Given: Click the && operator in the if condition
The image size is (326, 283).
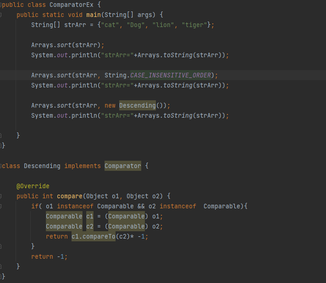Looking at the screenshot, I should [x=141, y=206].
